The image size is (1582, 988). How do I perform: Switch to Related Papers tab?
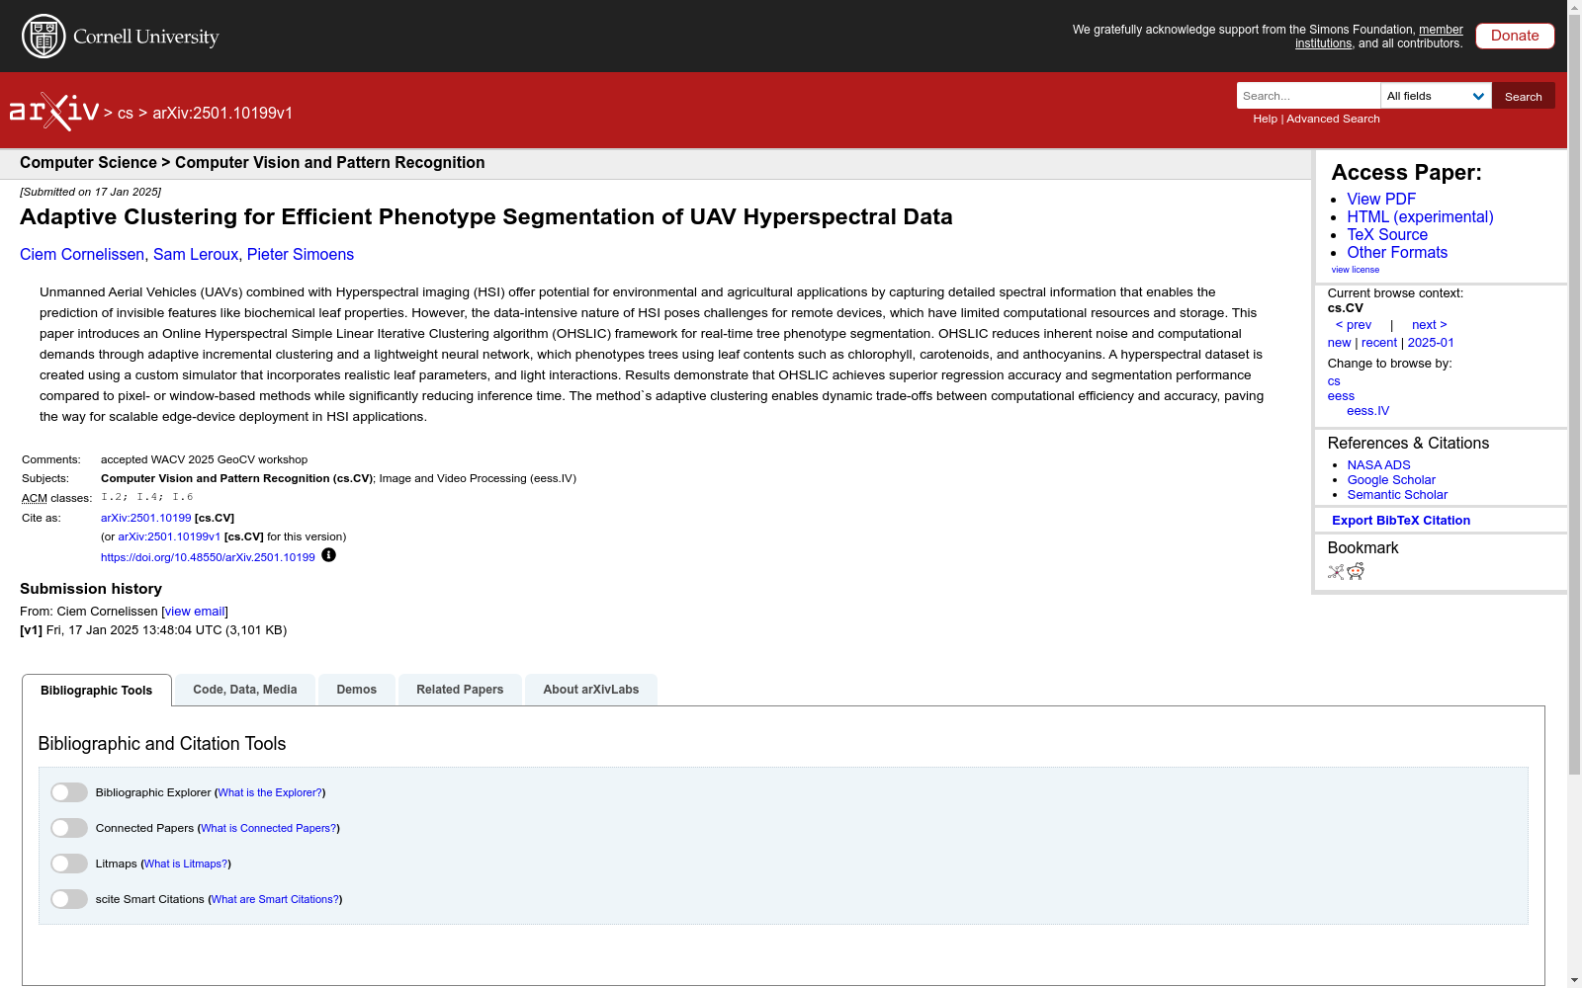point(460,690)
